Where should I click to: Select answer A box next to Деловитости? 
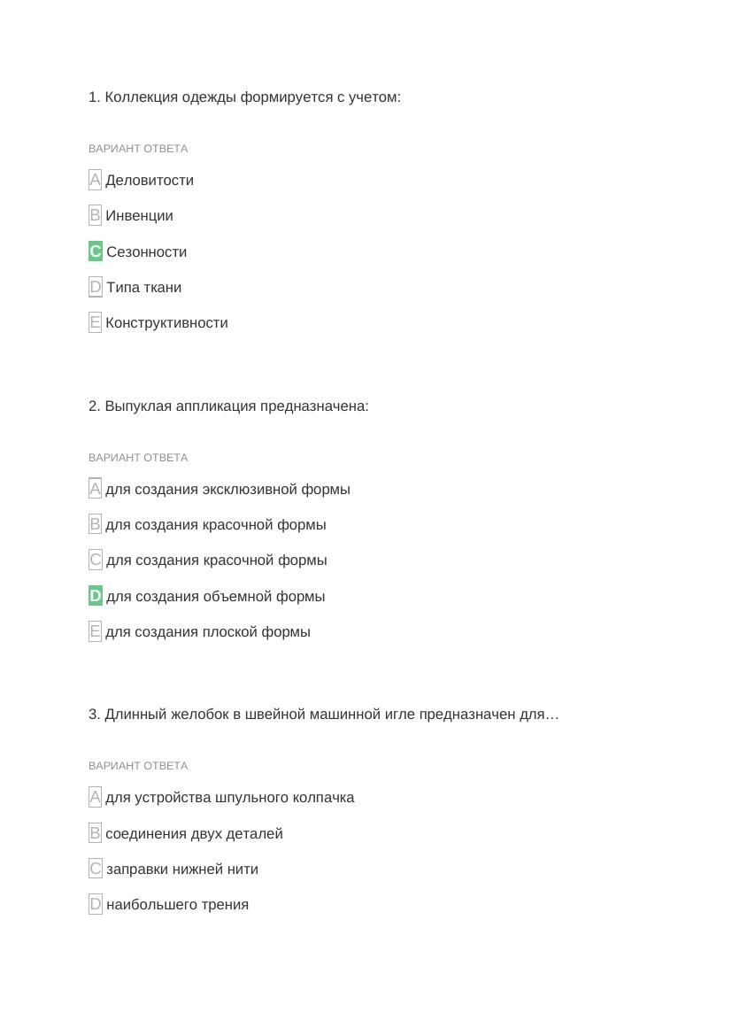pyautogui.click(x=96, y=180)
